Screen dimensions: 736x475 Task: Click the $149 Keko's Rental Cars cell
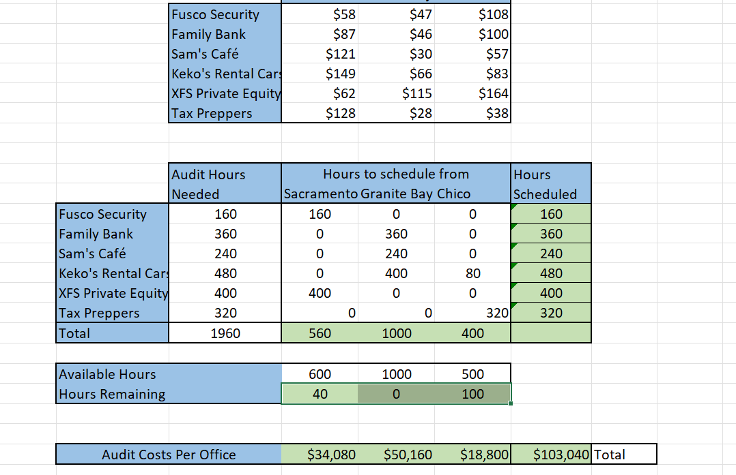tap(320, 74)
